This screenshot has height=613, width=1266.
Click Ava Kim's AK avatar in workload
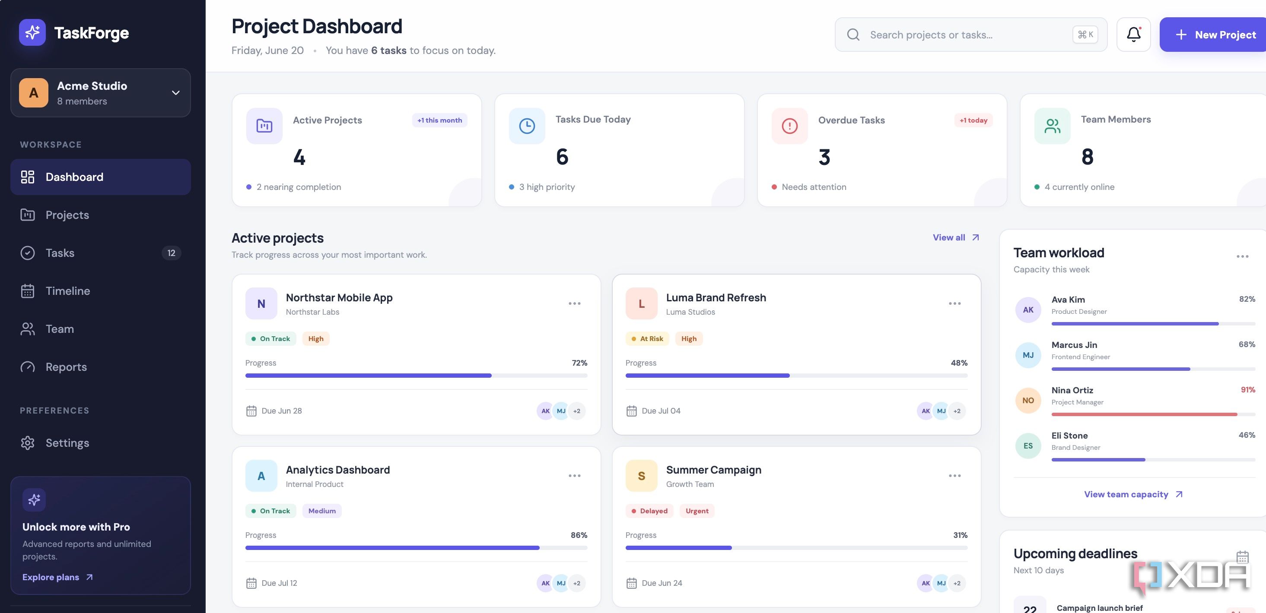(1028, 310)
